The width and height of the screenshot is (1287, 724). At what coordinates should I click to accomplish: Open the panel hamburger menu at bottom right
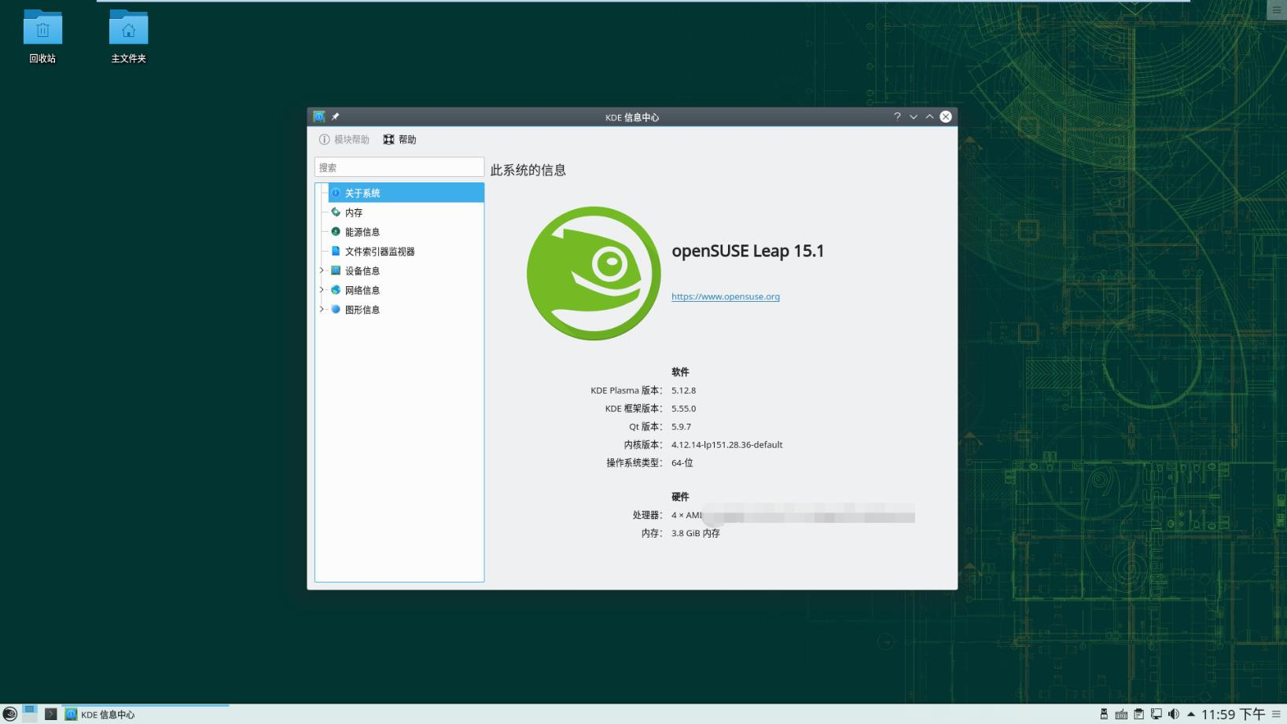pos(1276,714)
